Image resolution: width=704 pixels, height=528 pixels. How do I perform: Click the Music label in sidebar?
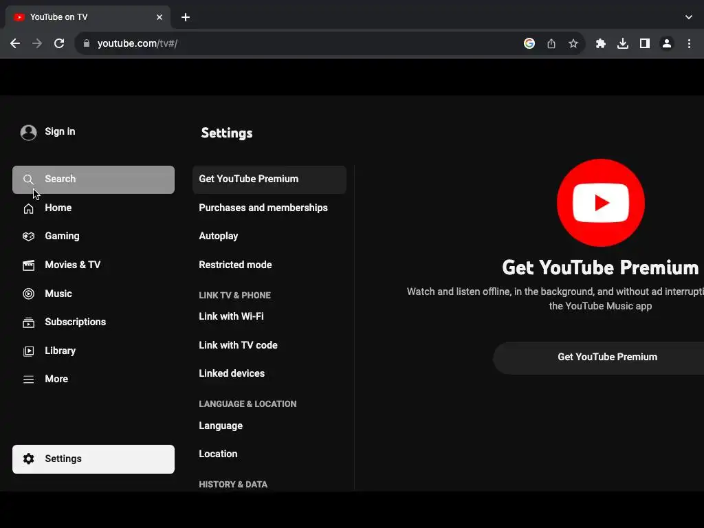click(x=58, y=294)
